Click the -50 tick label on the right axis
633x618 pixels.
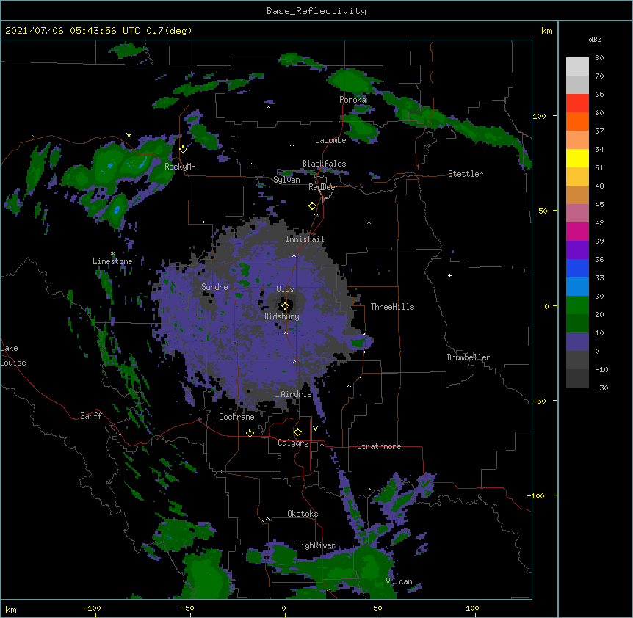click(539, 401)
